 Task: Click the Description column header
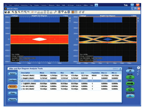pyautogui.click(x=26, y=73)
